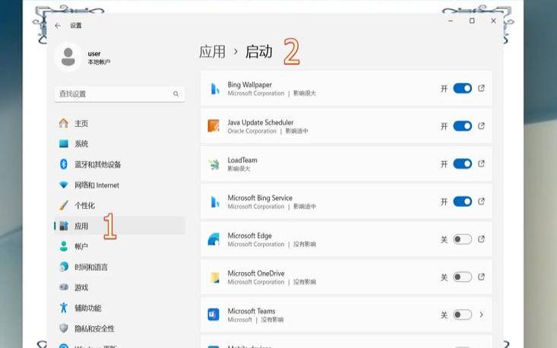Click the time and language globe icon
The image size is (557, 348).
coord(64,267)
